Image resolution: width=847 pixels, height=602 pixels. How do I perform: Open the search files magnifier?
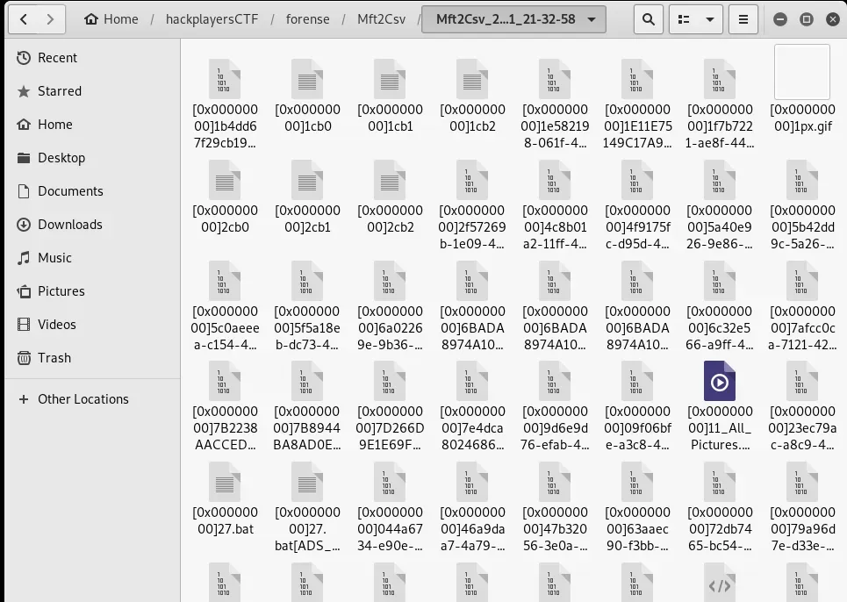pos(648,18)
